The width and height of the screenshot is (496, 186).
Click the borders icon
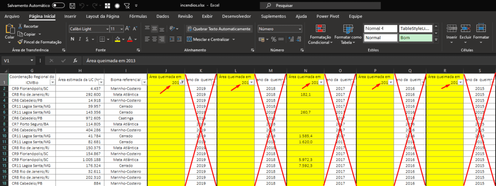pyautogui.click(x=102, y=39)
